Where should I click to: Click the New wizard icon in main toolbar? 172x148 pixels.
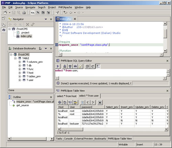pos(5,12)
